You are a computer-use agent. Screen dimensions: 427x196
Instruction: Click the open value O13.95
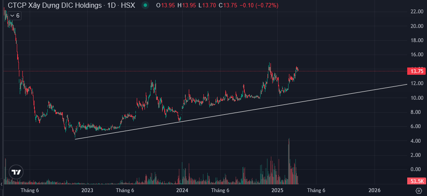[165, 5]
